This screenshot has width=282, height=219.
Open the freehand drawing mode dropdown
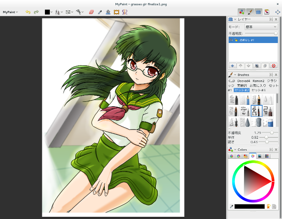point(80,12)
